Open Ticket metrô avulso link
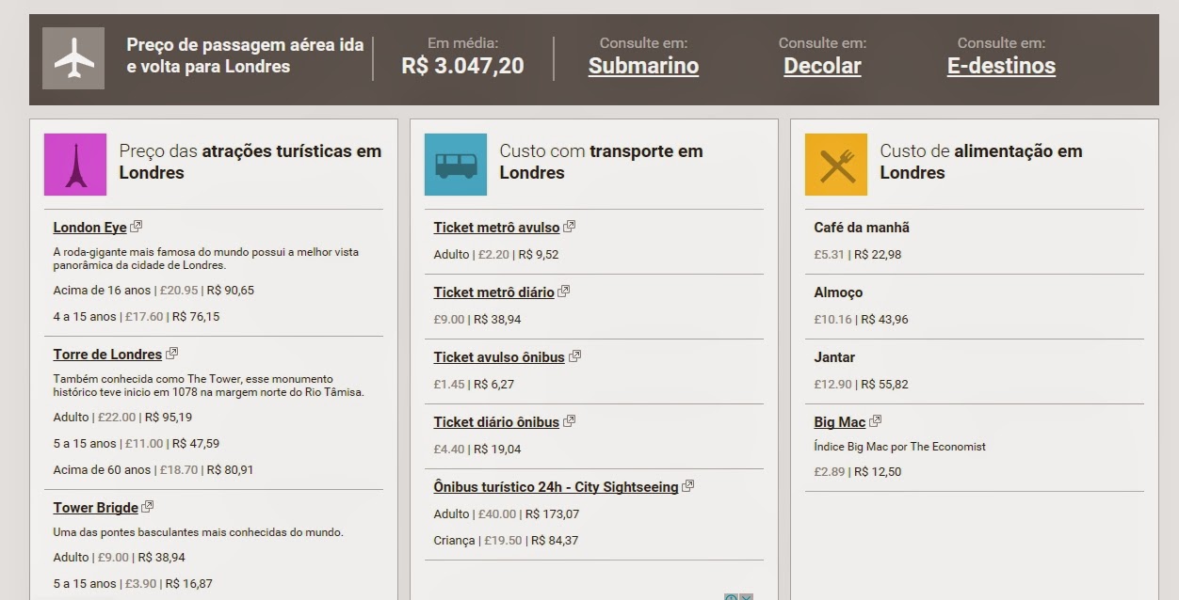The width and height of the screenshot is (1179, 600). tap(496, 228)
